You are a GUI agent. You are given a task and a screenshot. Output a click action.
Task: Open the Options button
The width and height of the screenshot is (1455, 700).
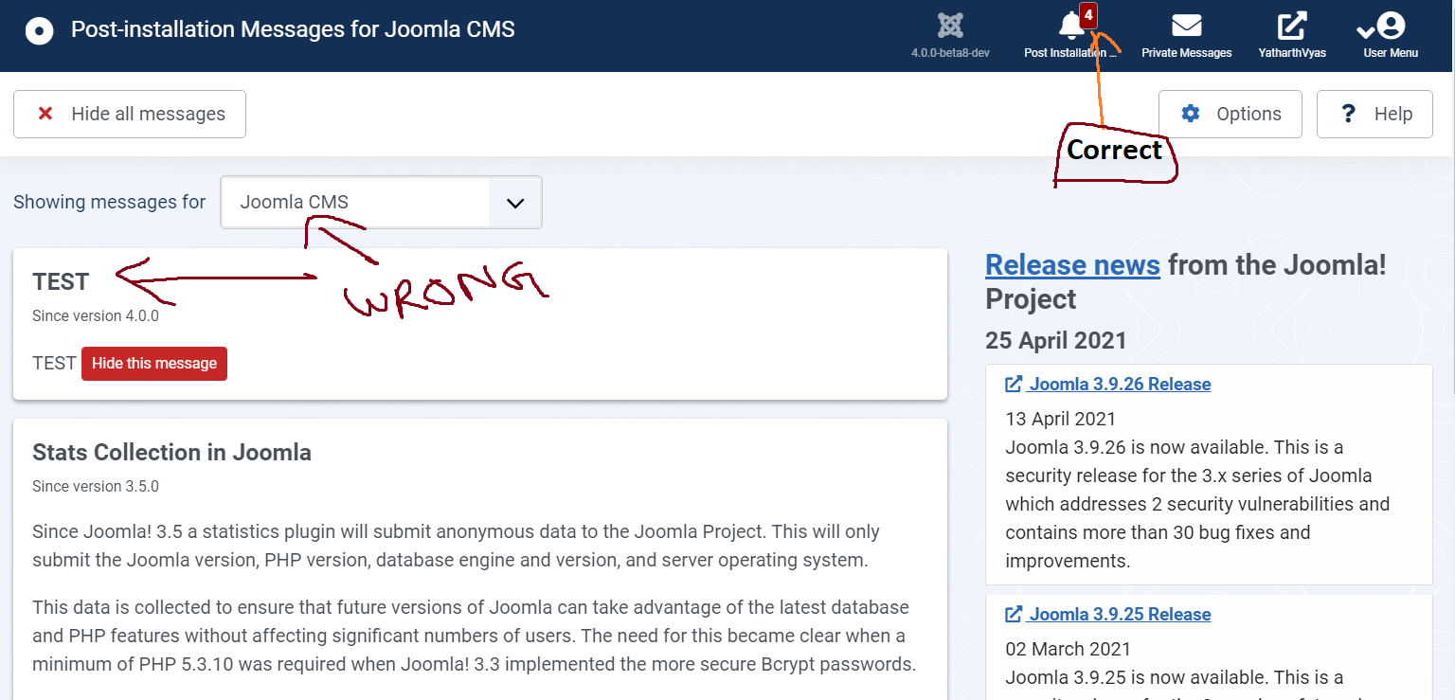click(x=1230, y=114)
